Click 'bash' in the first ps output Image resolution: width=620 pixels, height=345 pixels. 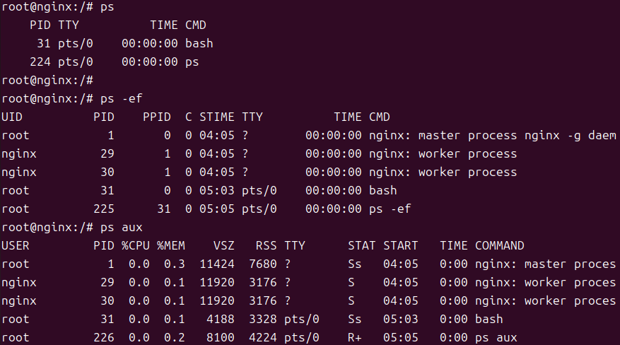click(x=199, y=43)
